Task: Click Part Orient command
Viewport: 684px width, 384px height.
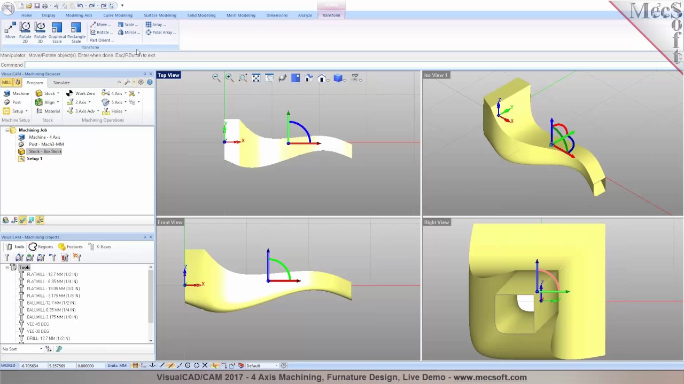Action: tap(102, 41)
